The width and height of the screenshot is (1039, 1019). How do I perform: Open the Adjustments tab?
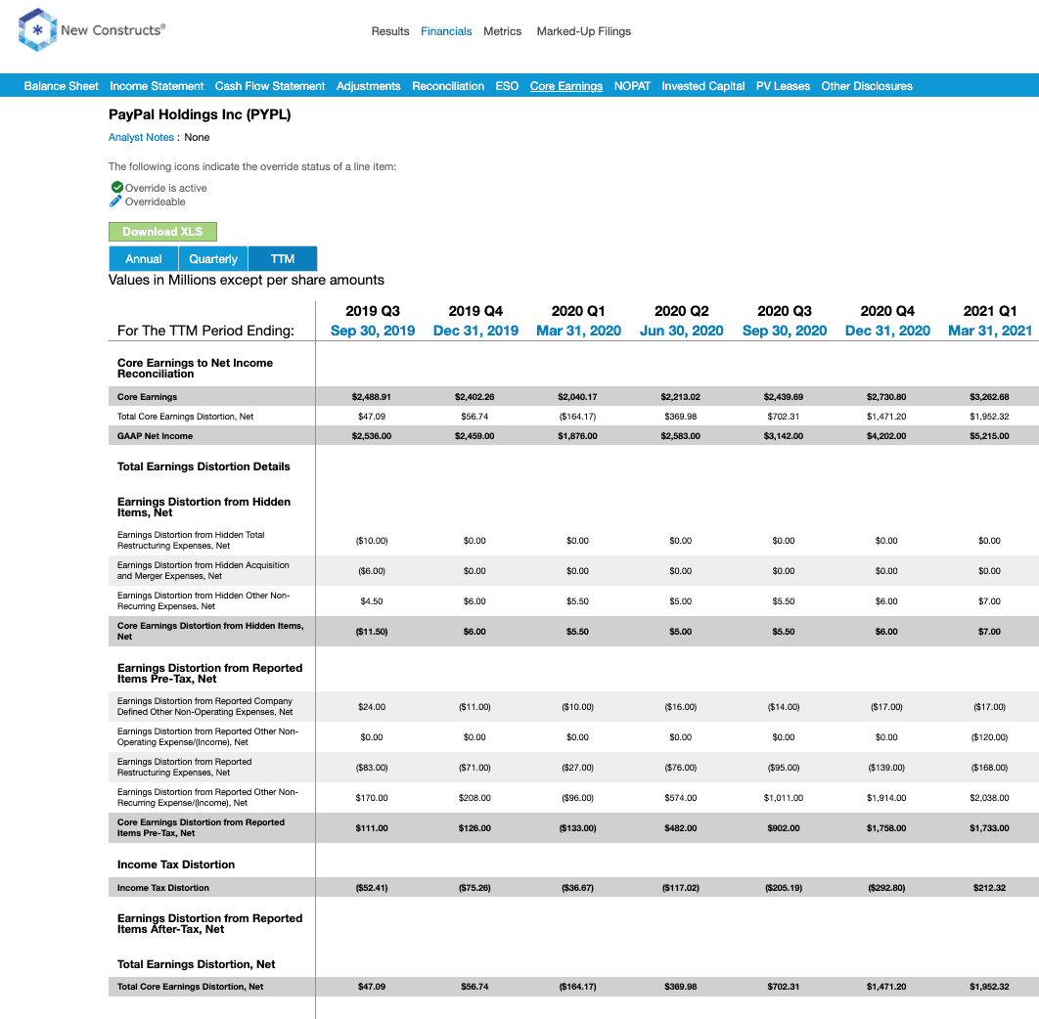[x=369, y=86]
